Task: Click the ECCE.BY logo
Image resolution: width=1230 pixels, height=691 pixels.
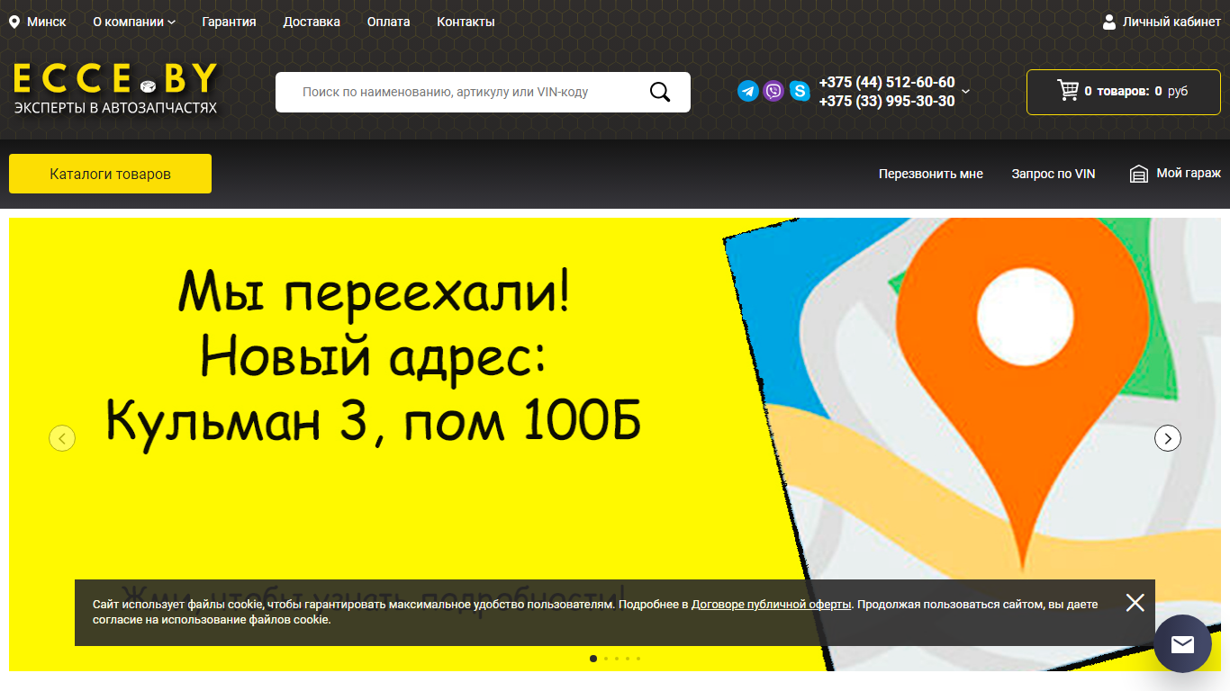Action: click(x=115, y=88)
